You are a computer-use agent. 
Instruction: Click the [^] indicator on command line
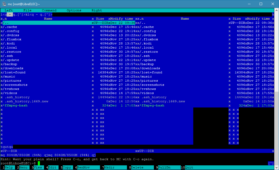pos(271,163)
